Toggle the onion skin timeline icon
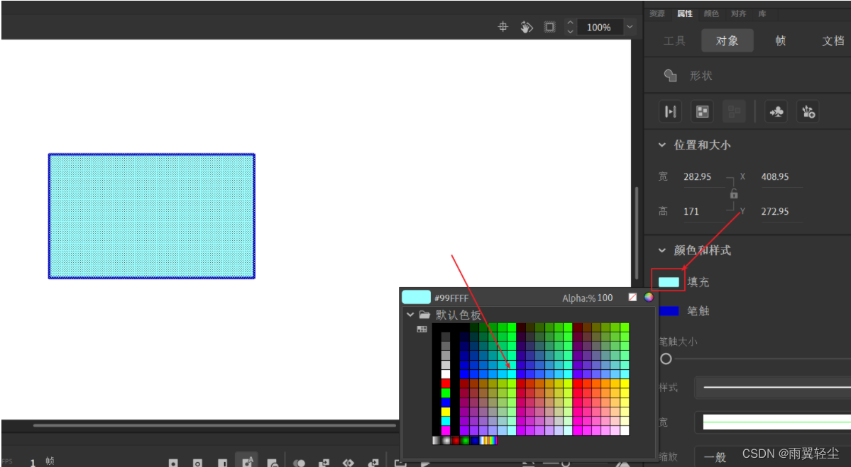Screen dimensions: 851x467 pyautogui.click(x=299, y=462)
